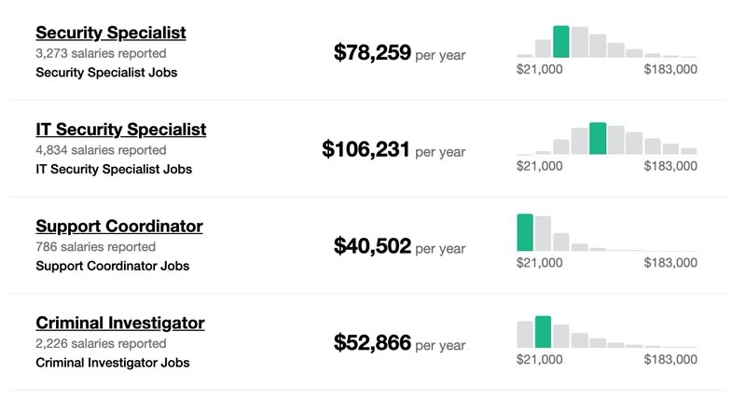Click the 2,226 salaries reported text
The image size is (746, 415).
click(101, 343)
